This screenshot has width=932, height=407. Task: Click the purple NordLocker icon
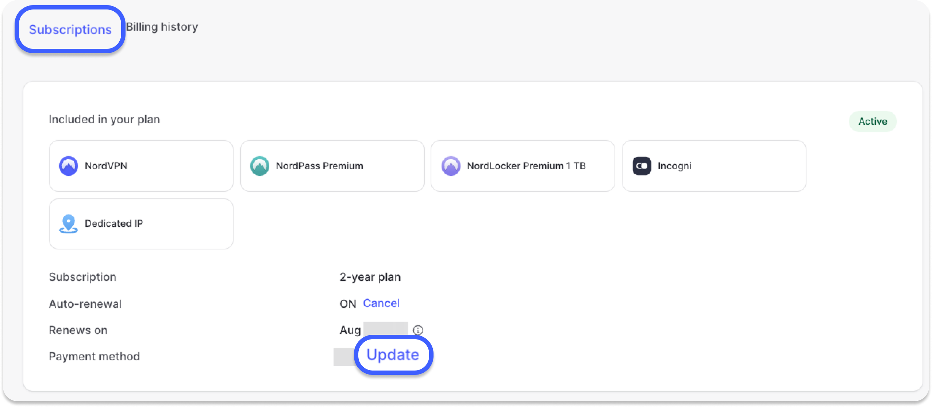point(451,166)
